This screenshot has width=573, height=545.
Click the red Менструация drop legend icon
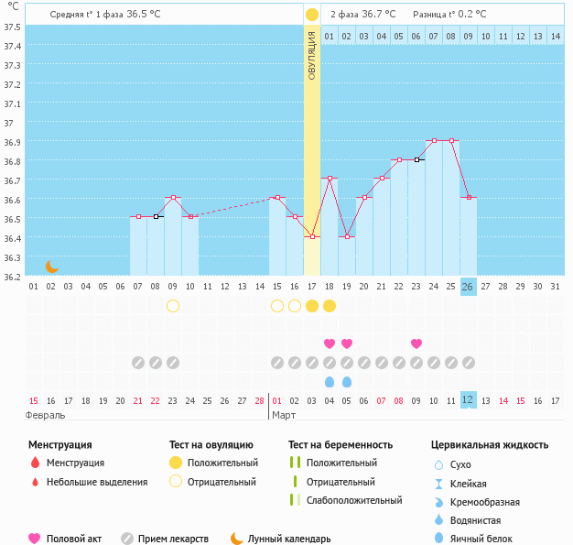point(35,463)
